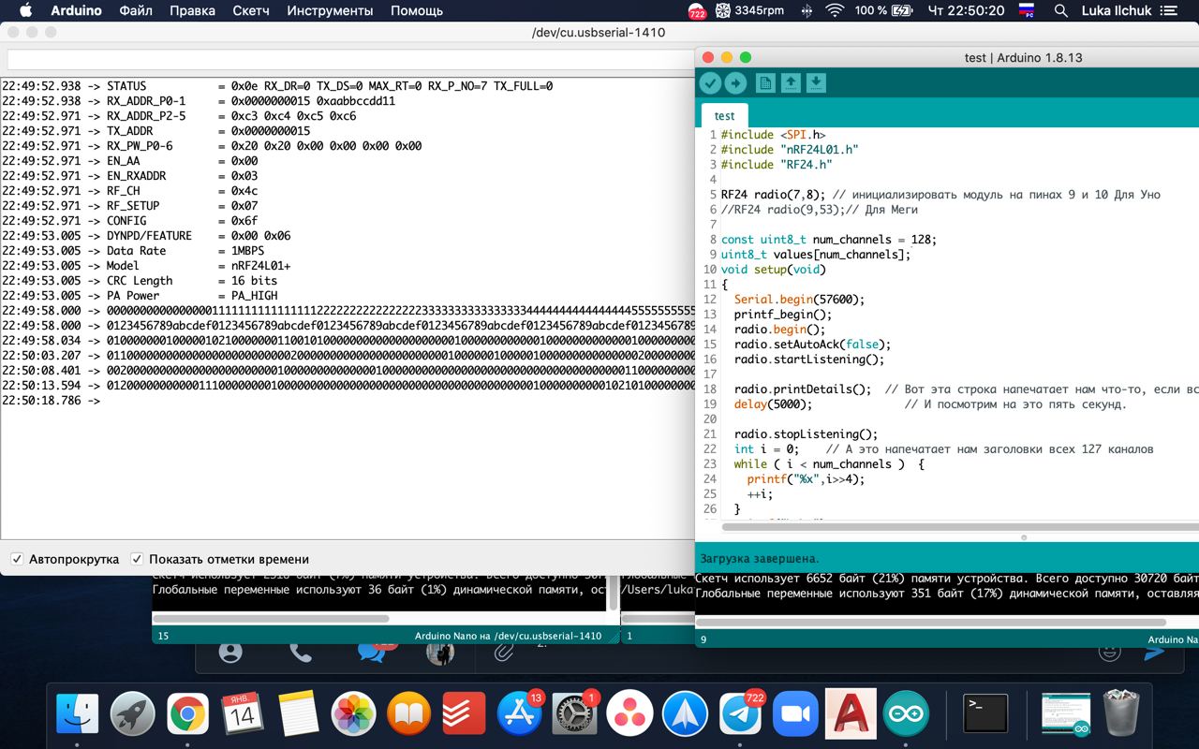The width and height of the screenshot is (1199, 749).
Task: Open Zoom app in the Dock
Action: click(795, 713)
